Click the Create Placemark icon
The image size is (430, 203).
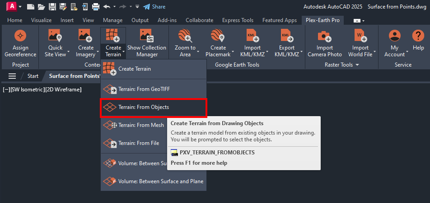(218, 36)
